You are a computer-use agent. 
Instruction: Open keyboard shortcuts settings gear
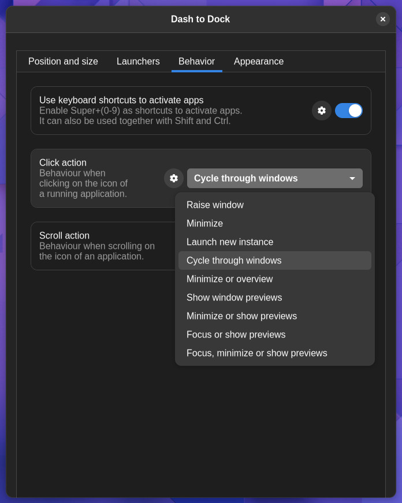click(x=321, y=111)
